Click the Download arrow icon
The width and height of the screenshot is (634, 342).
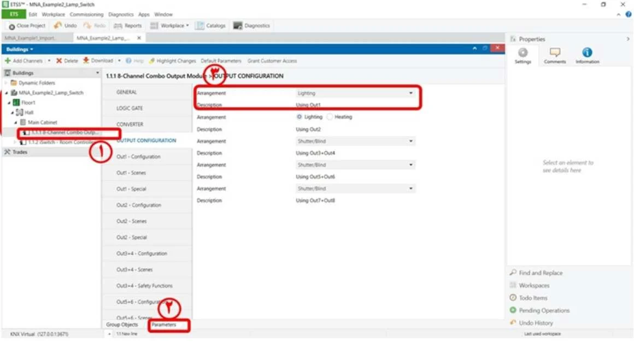86,60
